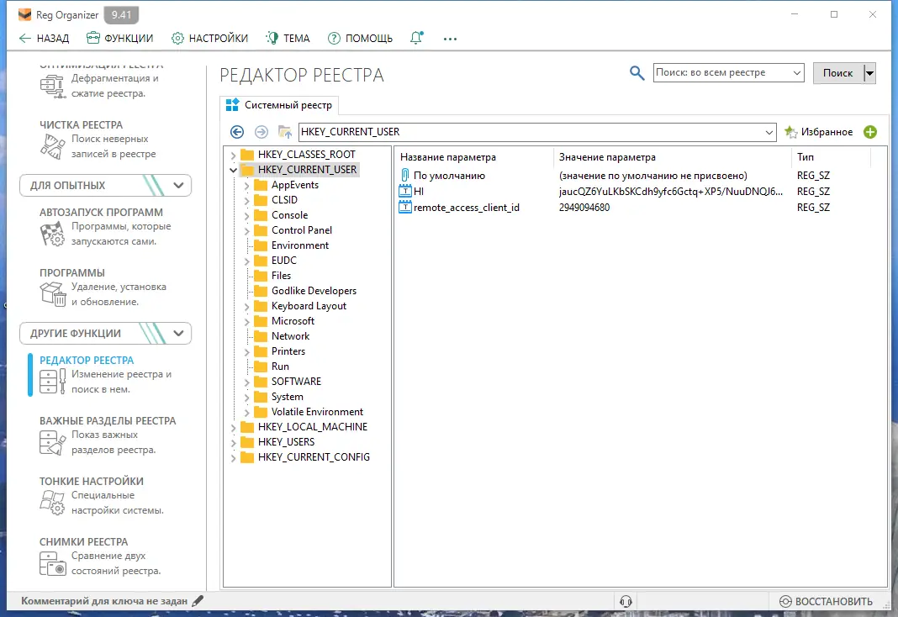Viewport: 898px width, 617px height.
Task: Select the Network key
Action: point(290,336)
